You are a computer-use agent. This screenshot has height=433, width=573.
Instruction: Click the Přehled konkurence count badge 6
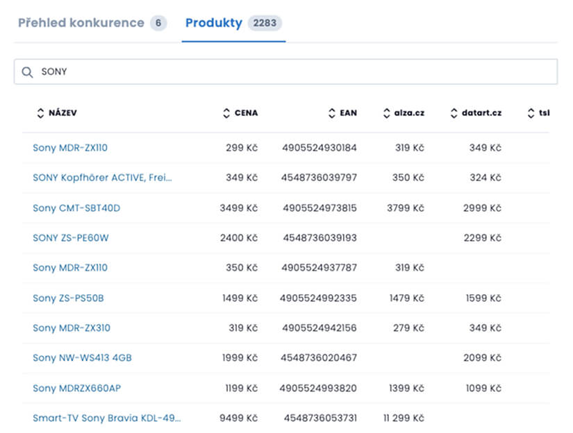click(x=158, y=23)
